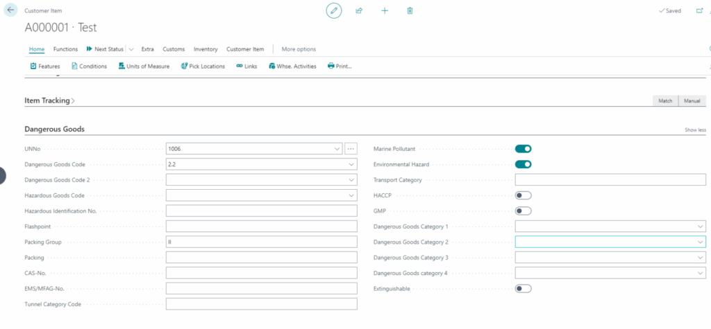Expand the Item Tracking section
This screenshot has width=711, height=329.
(x=49, y=100)
